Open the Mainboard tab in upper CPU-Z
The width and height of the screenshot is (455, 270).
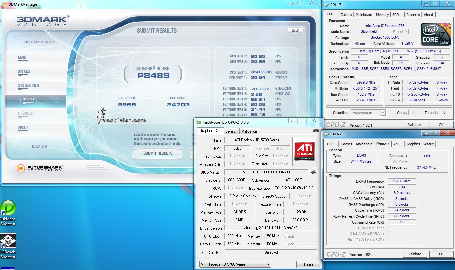pyautogui.click(x=364, y=15)
